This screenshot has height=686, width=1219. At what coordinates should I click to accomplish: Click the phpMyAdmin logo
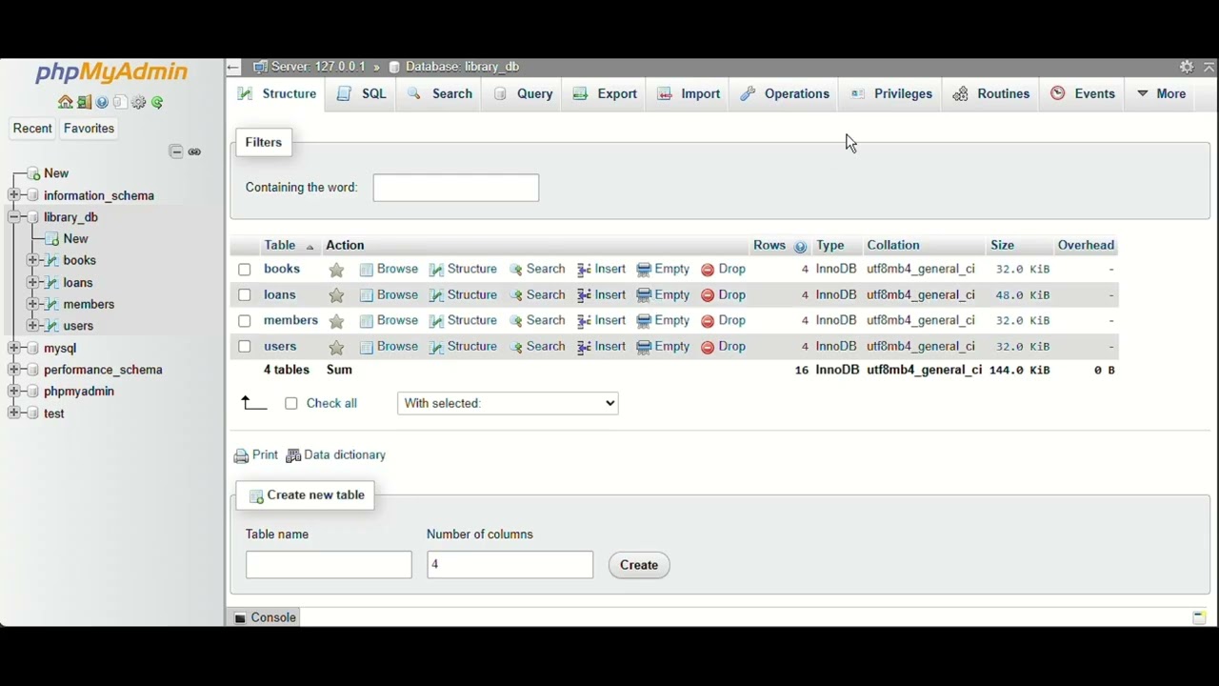coord(111,72)
